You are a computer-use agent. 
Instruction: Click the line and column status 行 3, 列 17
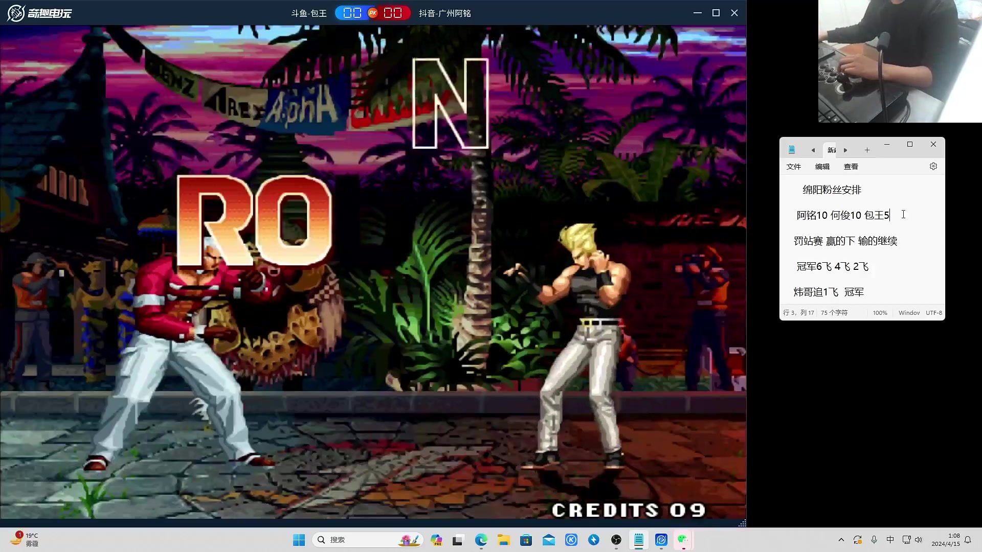tap(798, 313)
